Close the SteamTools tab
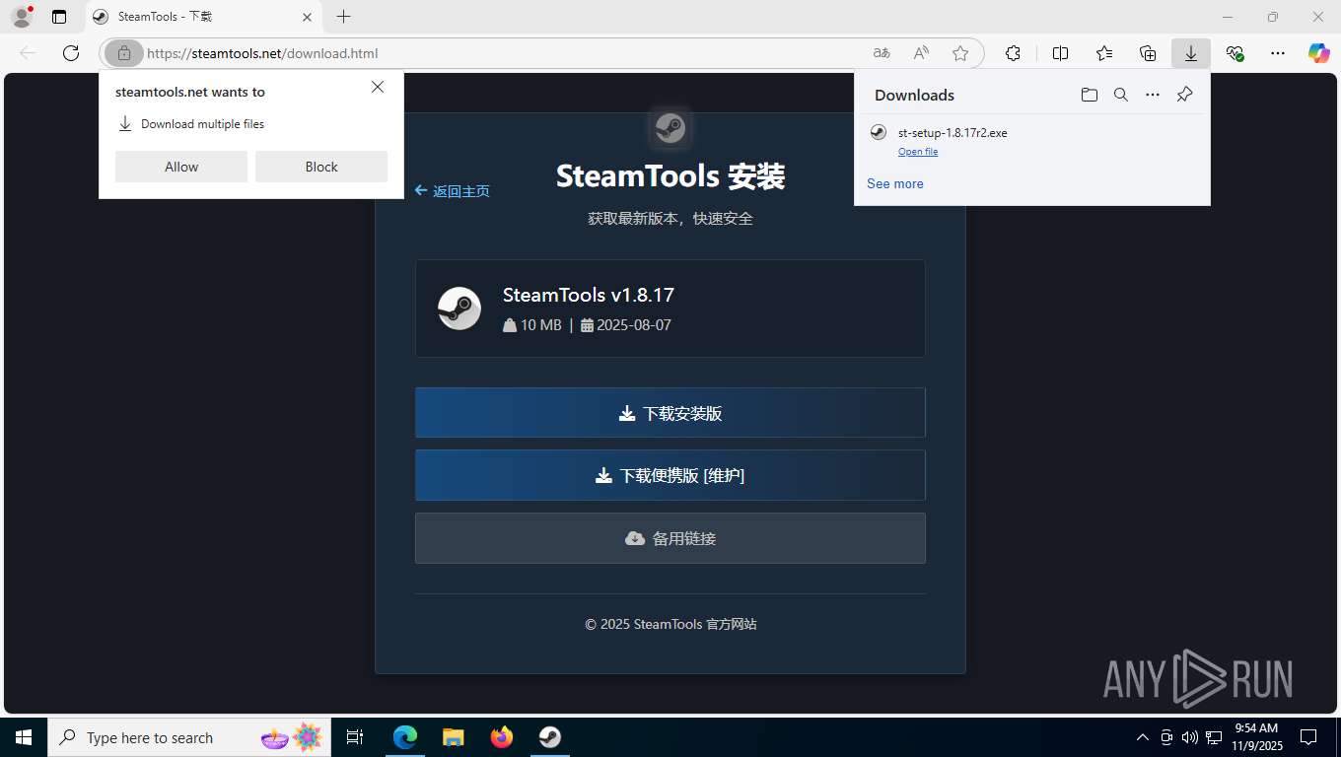 [307, 17]
